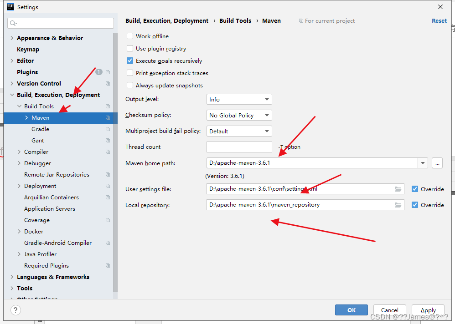The image size is (455, 324).
Task: Click the folder icon for User settings file
Action: click(x=398, y=189)
